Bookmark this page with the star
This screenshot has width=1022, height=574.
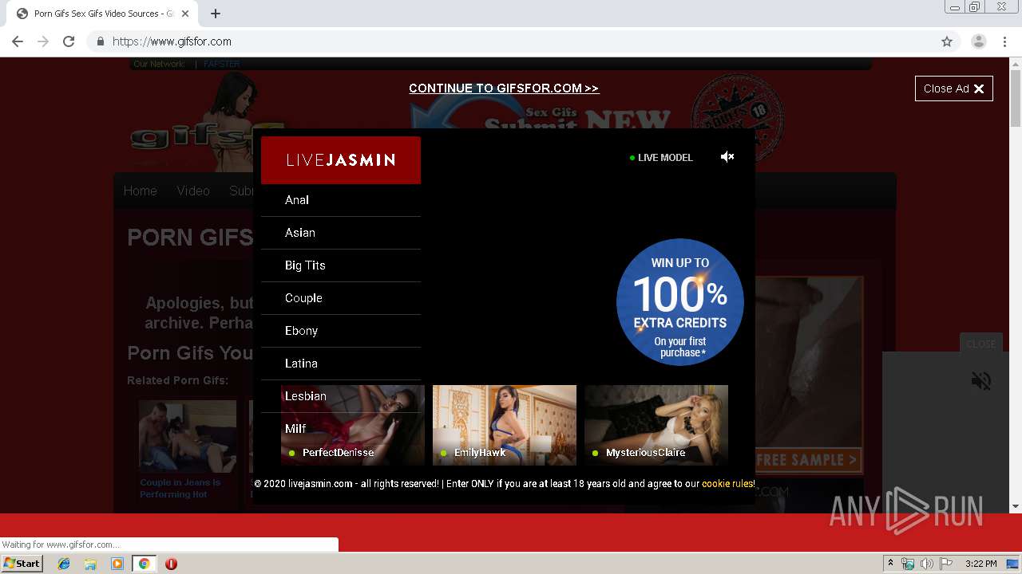947,41
